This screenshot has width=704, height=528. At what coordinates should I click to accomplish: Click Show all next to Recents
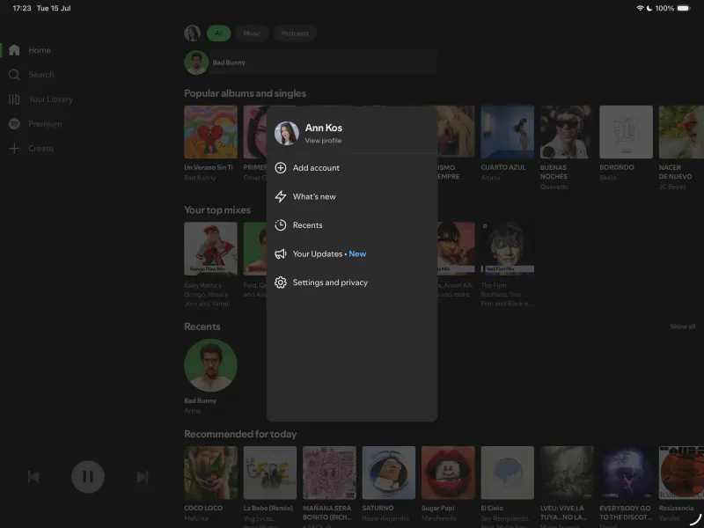[682, 326]
